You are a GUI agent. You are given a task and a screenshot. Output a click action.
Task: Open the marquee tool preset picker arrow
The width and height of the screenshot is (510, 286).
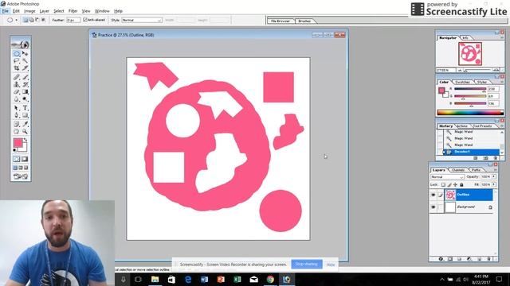point(16,20)
